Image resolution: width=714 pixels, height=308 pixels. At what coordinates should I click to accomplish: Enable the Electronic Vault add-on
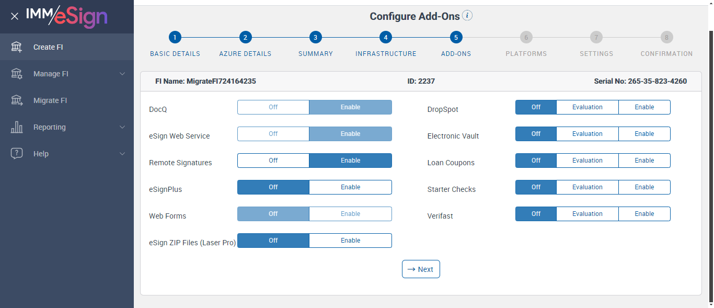(x=644, y=134)
